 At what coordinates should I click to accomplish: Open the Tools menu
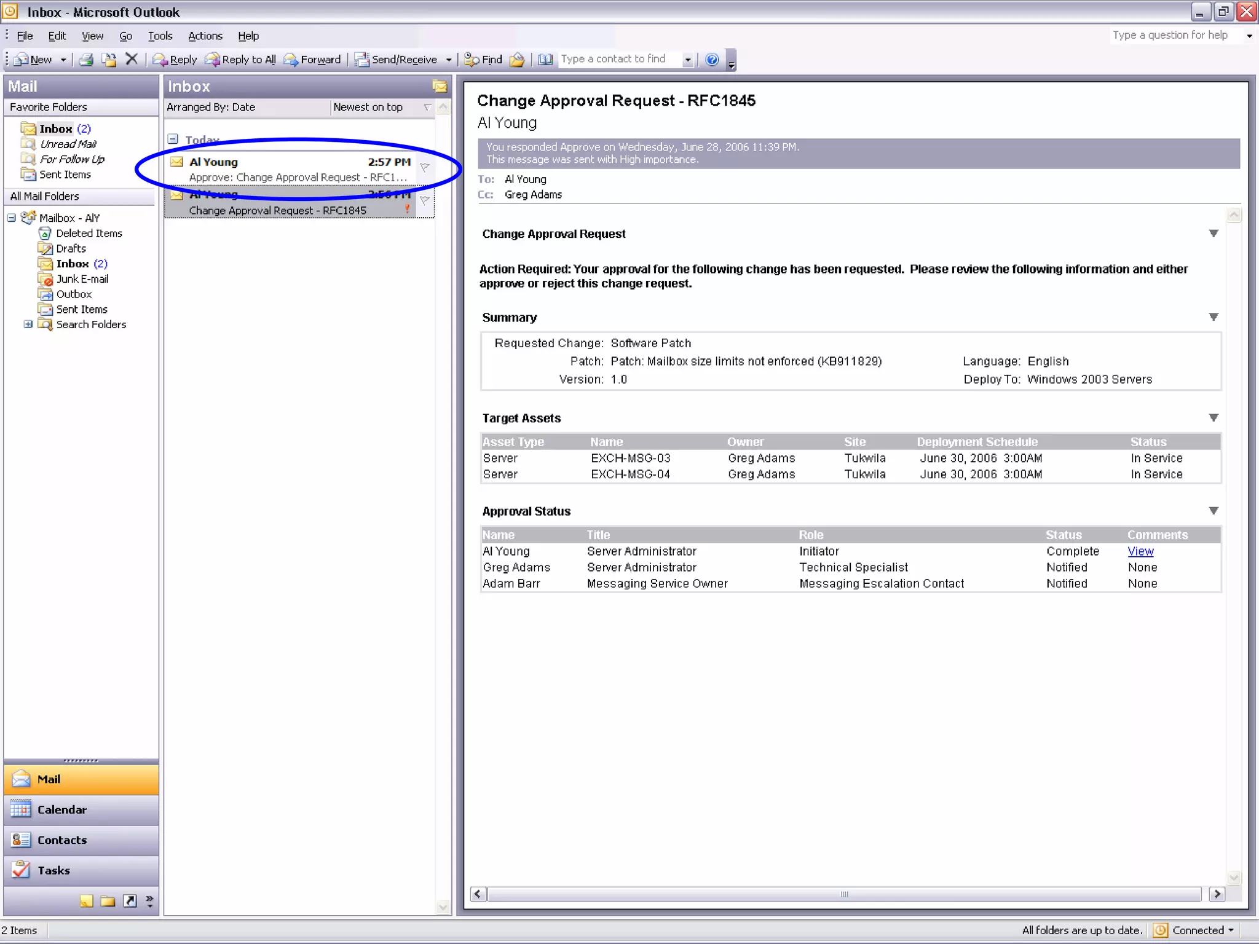[160, 36]
